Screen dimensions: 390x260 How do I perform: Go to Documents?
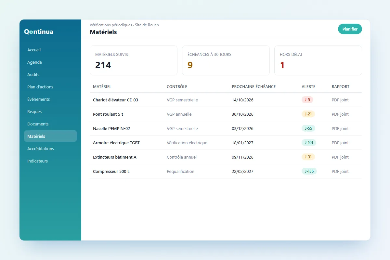pos(50,124)
